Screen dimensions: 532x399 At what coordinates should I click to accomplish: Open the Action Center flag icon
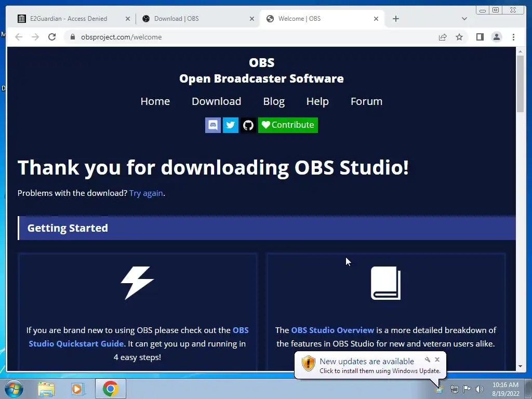click(x=467, y=389)
